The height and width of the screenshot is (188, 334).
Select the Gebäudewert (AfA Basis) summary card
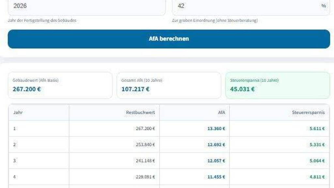tap(60, 85)
